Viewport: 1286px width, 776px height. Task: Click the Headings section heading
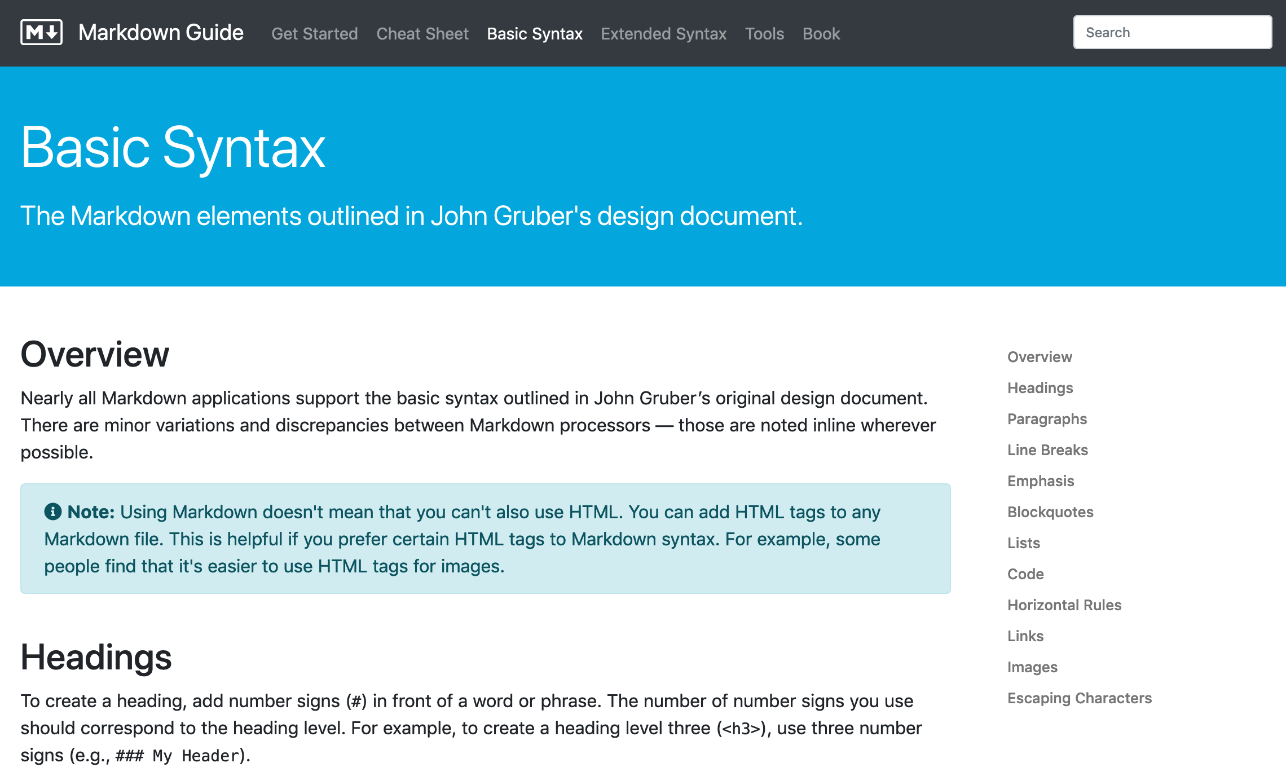point(96,658)
